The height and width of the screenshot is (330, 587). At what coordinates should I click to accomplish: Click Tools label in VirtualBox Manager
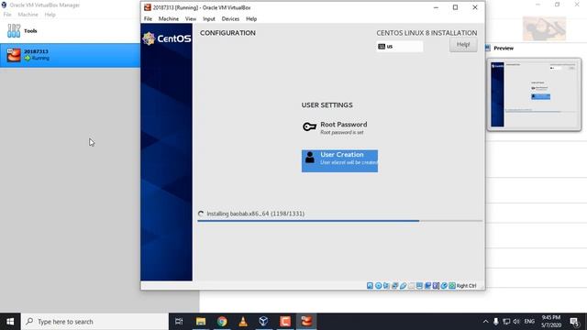pyautogui.click(x=30, y=31)
